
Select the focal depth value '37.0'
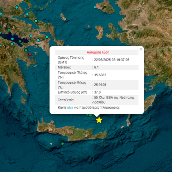(97, 92)
